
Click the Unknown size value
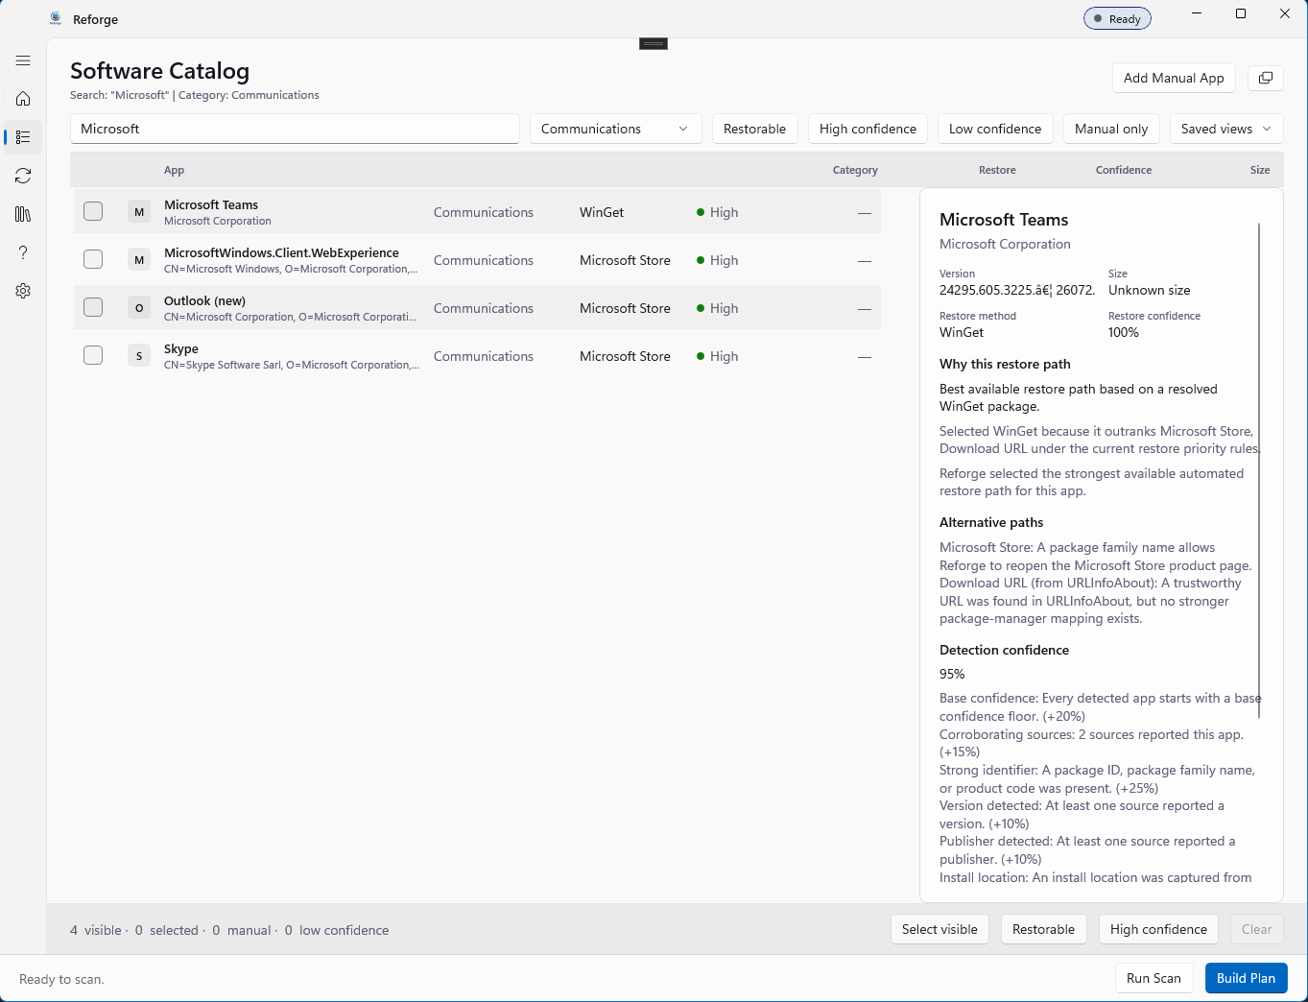(1149, 290)
